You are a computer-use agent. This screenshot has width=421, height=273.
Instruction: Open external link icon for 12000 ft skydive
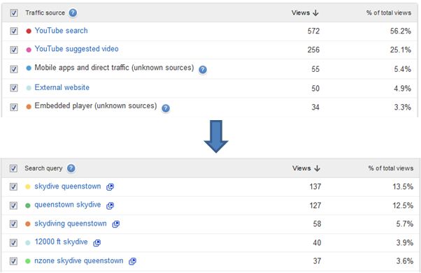97,243
